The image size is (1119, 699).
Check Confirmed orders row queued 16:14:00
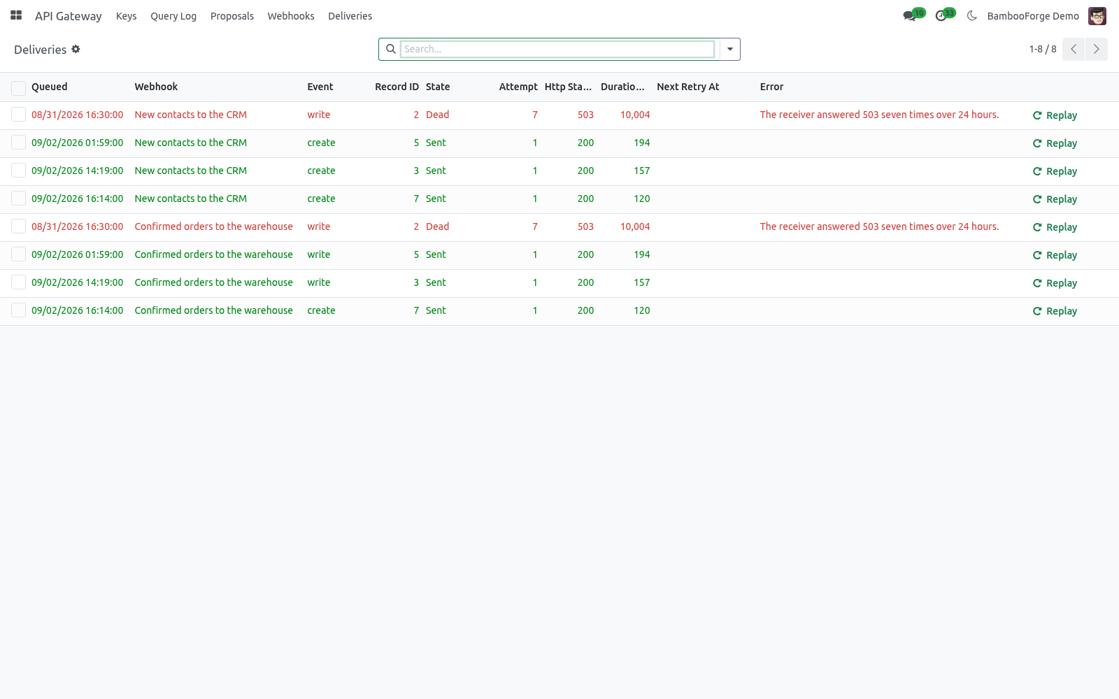point(18,310)
